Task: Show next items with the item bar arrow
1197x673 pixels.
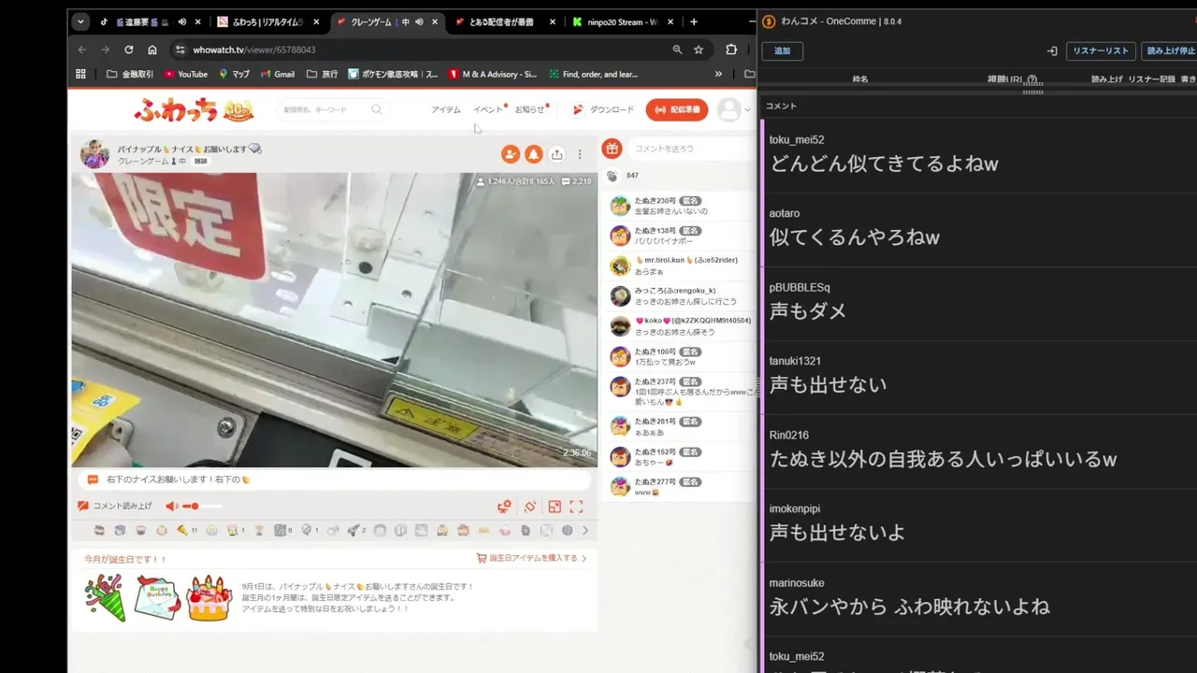Action: pyautogui.click(x=585, y=530)
